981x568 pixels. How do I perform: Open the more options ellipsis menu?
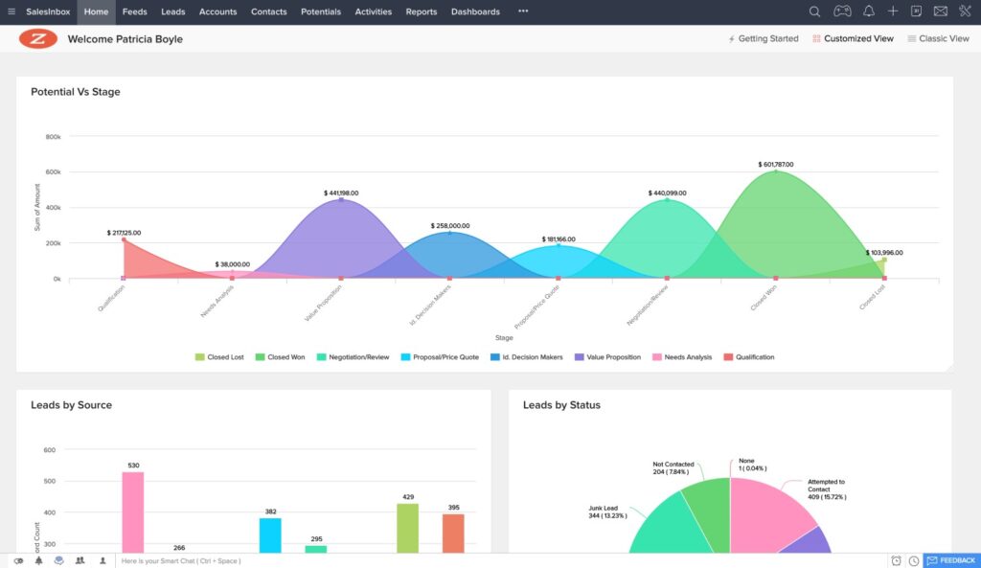[x=522, y=11]
